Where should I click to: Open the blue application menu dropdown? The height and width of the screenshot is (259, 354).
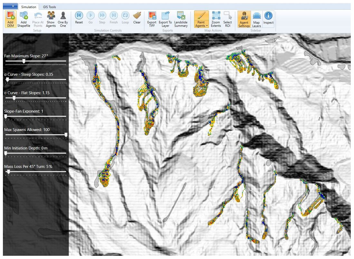pyautogui.click(x=11, y=6)
